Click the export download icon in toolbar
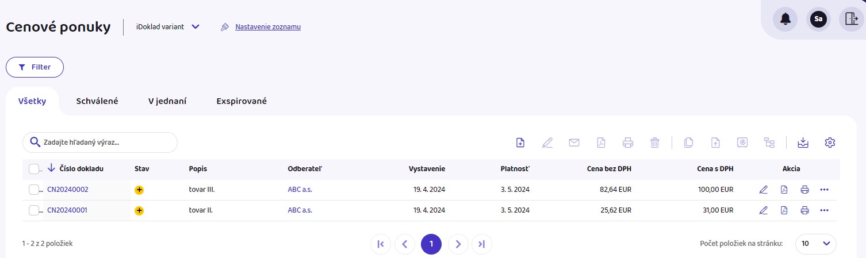This screenshot has height=258, width=866. tap(803, 143)
